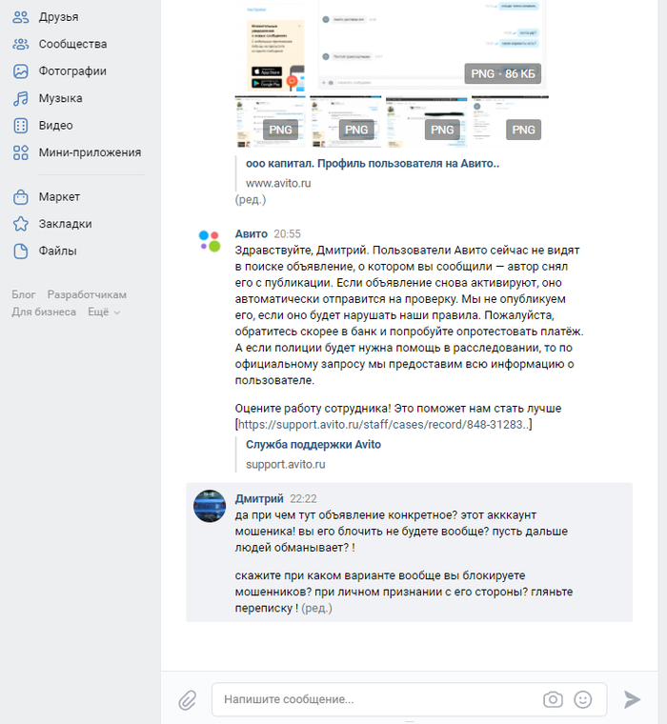Screen dimensions: 667x724
Task: Go to Фотографии
Action: pos(72,71)
